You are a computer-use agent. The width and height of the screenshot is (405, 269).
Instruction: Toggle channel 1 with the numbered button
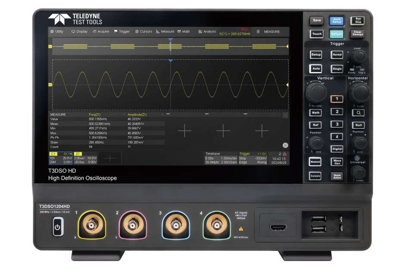(x=336, y=99)
